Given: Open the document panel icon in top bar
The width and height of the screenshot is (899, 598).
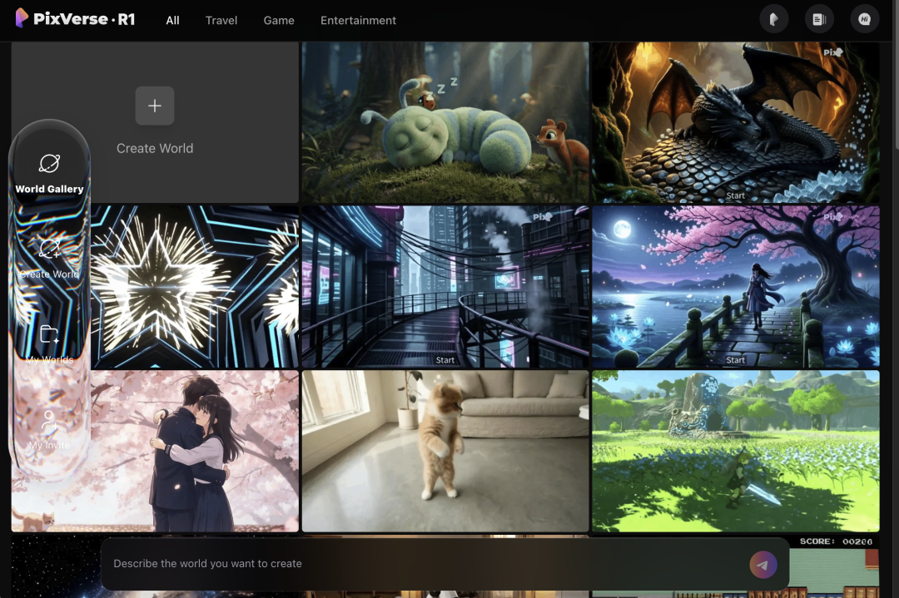Looking at the screenshot, I should (819, 19).
